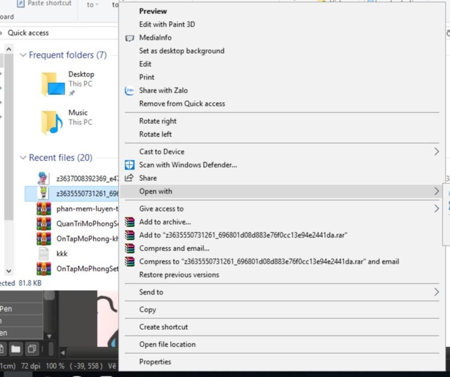The width and height of the screenshot is (450, 377).
Task: Click RAR icon of QuanTriMoPhong file
Action: click(44, 223)
